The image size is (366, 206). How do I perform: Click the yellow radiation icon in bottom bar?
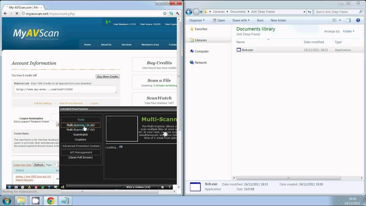tap(29, 187)
